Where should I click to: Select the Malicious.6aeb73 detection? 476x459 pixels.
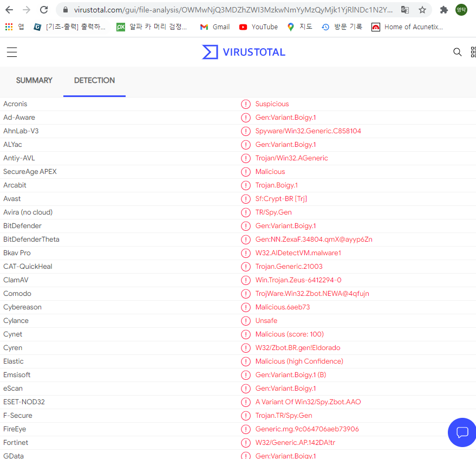tap(283, 307)
